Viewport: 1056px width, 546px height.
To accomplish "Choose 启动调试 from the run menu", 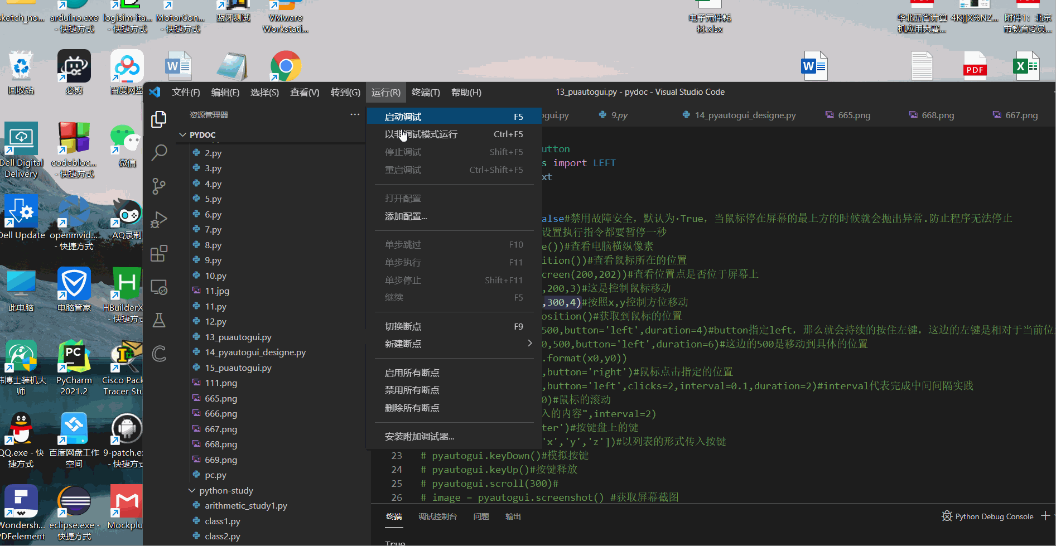I will coord(454,117).
